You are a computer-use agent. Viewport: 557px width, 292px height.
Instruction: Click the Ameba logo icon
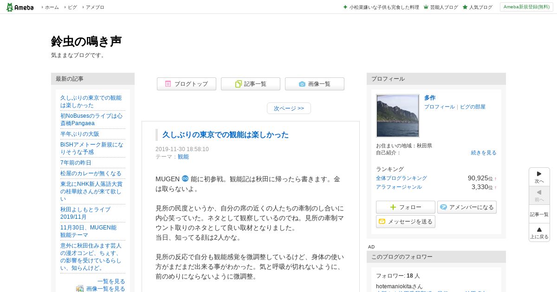(19, 7)
